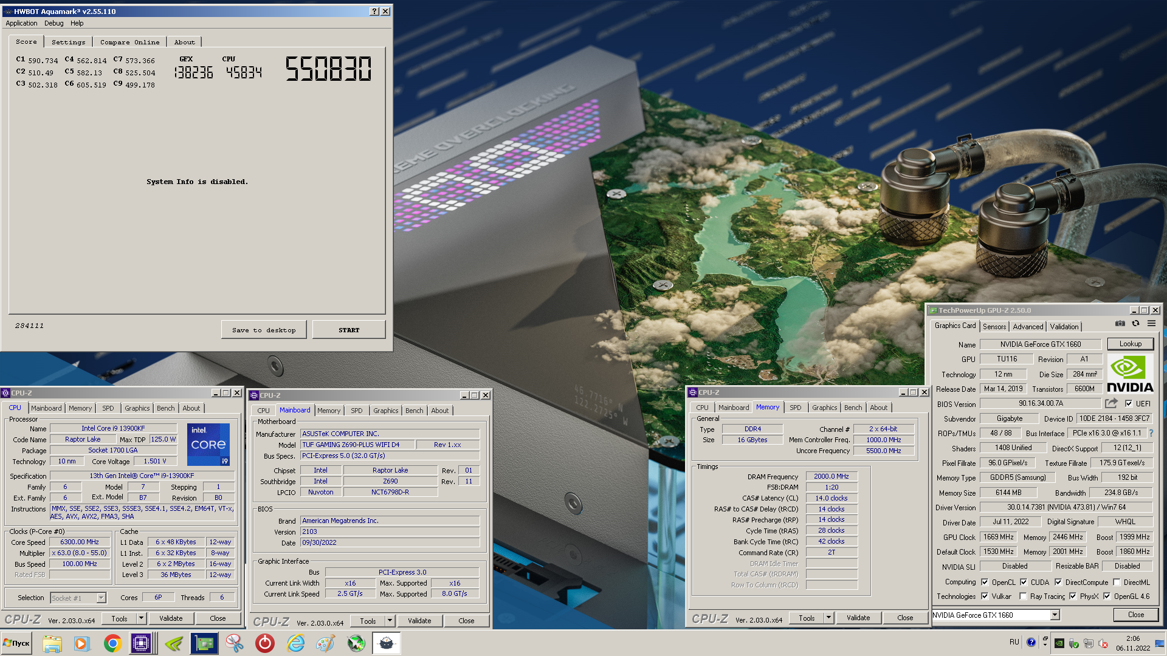
Task: Open the Advanced tab in GPU-Z
Action: pyautogui.click(x=1028, y=326)
